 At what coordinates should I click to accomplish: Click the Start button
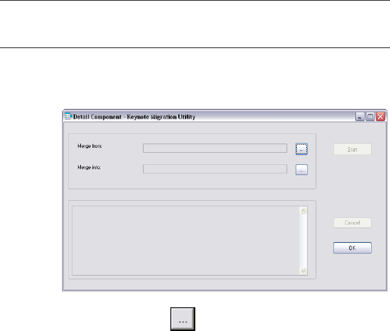pyautogui.click(x=352, y=149)
